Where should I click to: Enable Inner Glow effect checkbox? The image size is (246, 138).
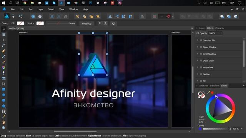tap(201, 67)
